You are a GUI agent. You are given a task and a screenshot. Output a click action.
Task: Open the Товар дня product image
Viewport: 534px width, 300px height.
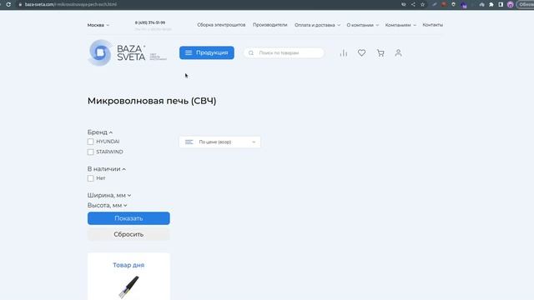(129, 287)
